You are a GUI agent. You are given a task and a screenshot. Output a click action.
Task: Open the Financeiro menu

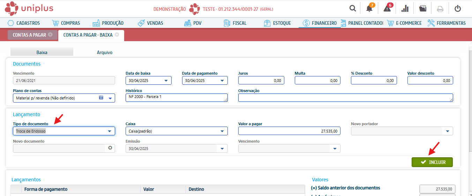point(320,23)
